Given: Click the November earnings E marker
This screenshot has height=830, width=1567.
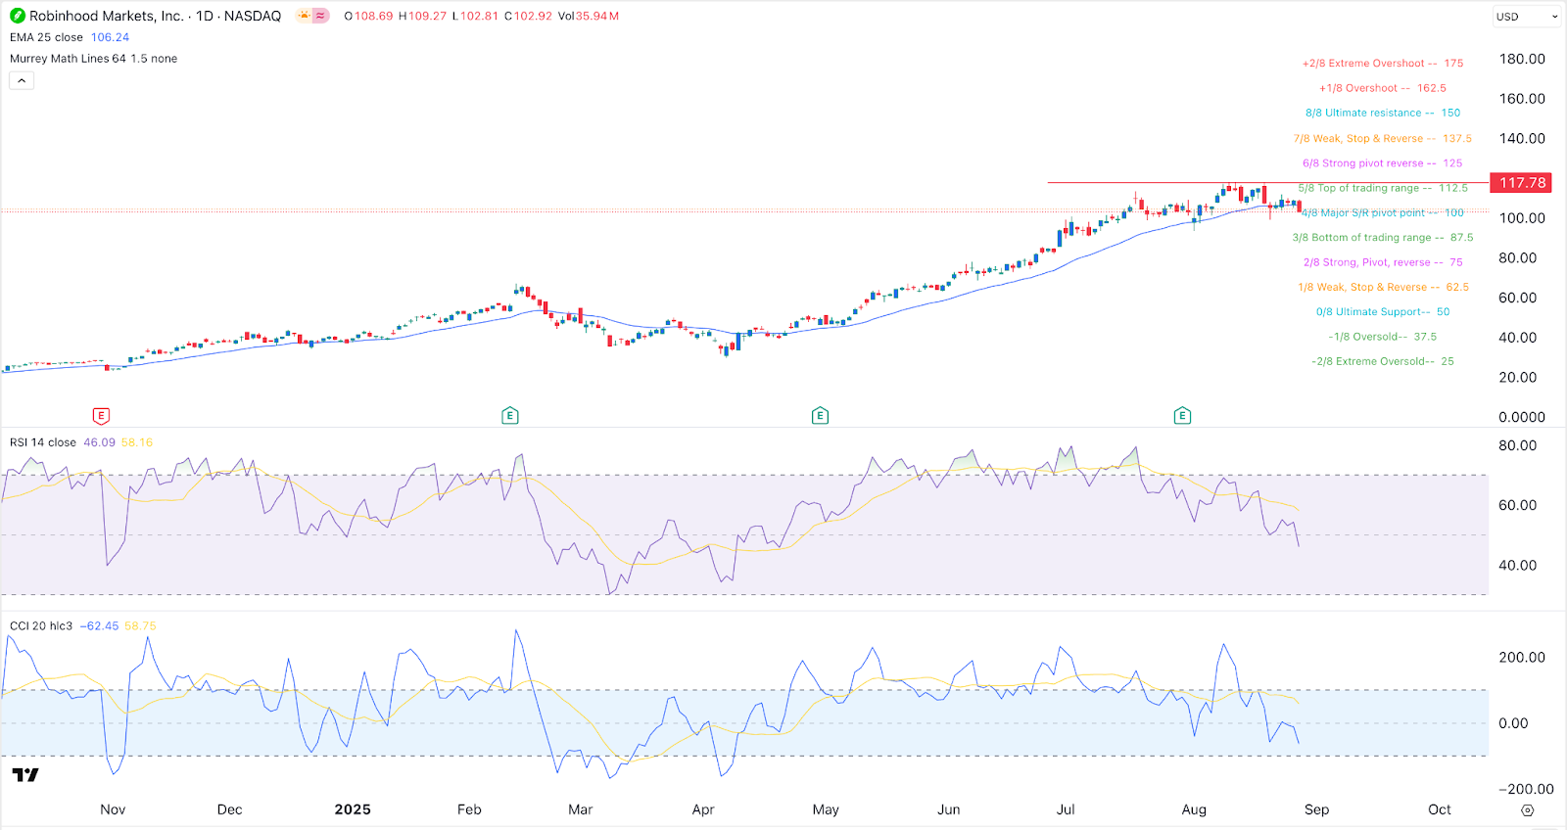Looking at the screenshot, I should (101, 416).
